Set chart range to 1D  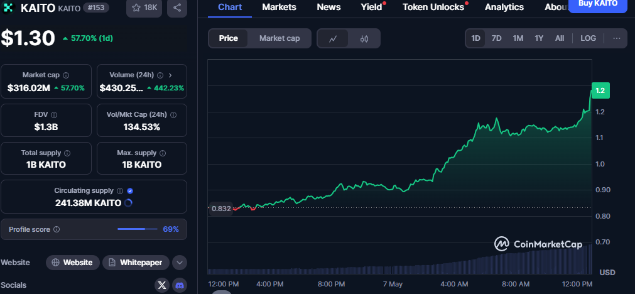point(475,38)
